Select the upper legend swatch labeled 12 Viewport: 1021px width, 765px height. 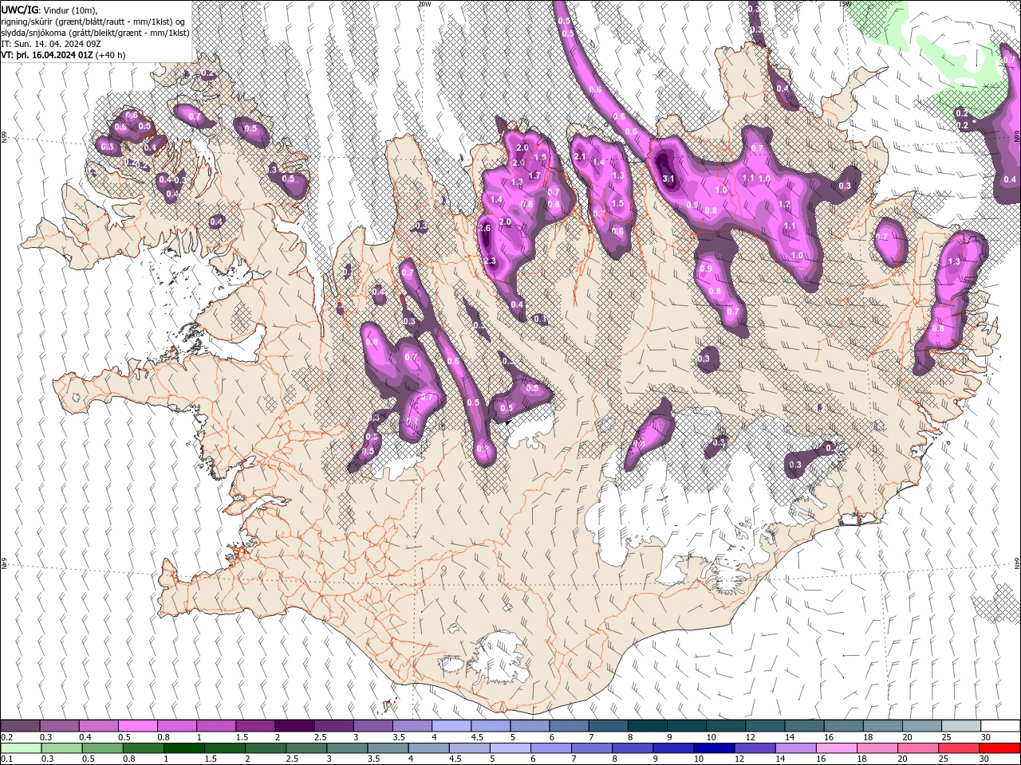coord(766,726)
